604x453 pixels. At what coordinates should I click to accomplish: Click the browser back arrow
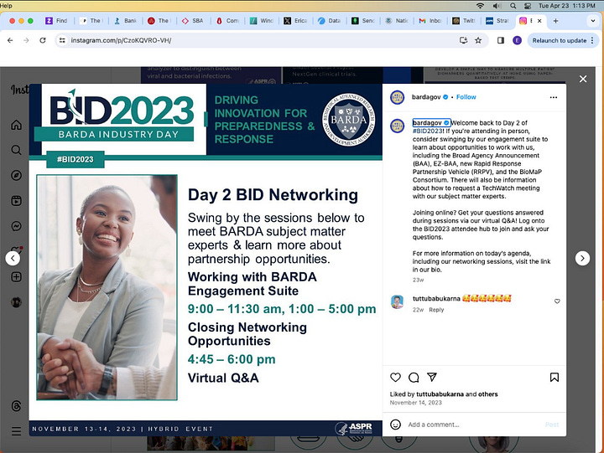tap(10, 40)
